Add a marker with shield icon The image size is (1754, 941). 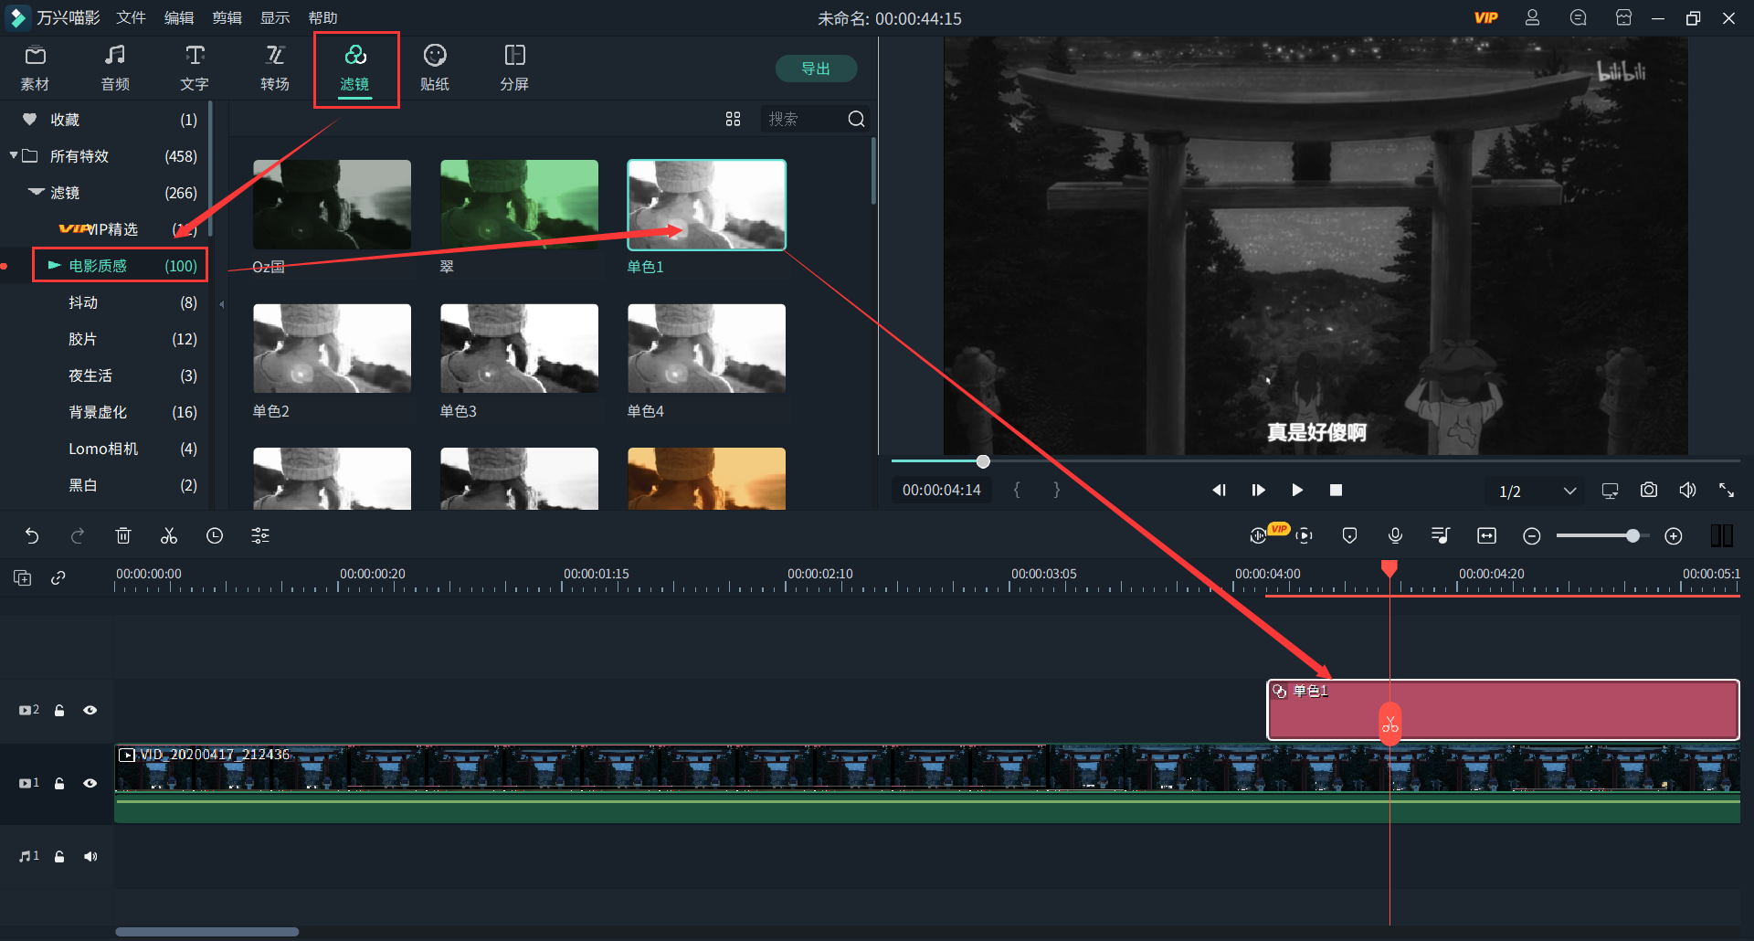point(1349,536)
